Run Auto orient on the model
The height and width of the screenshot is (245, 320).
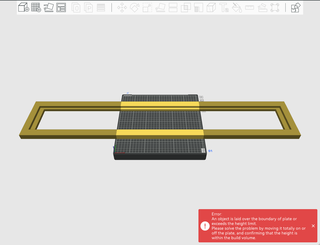[x=49, y=8]
